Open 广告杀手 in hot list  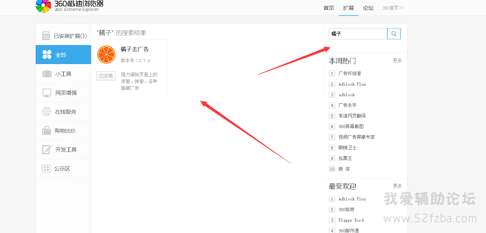pos(347,105)
